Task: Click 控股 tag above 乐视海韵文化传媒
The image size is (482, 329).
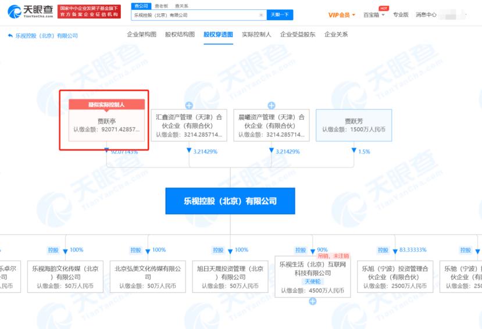Action: click(53, 250)
